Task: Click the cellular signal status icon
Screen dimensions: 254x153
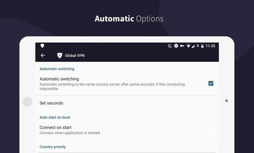Action: click(193, 46)
